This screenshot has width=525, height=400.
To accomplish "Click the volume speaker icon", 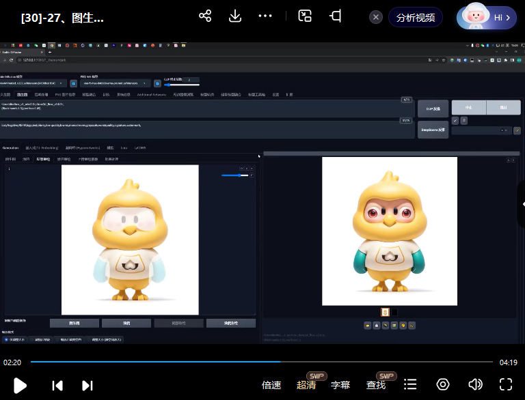I will coord(475,385).
